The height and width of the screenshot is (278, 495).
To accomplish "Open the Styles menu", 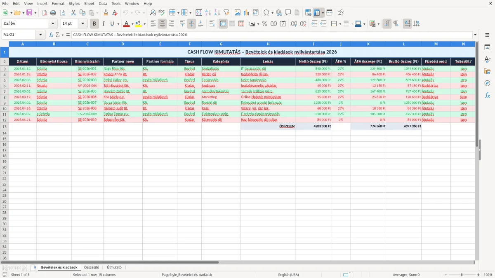I will pyautogui.click(x=74, y=3).
